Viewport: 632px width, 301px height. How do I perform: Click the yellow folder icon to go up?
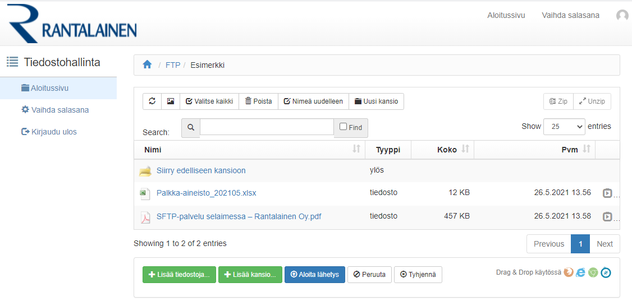145,171
